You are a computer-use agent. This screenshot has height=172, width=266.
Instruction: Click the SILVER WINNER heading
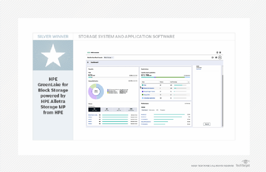click(53, 37)
